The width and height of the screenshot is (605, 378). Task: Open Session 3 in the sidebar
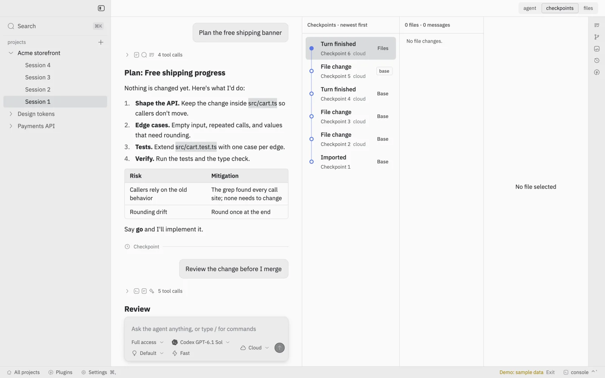coord(55,77)
